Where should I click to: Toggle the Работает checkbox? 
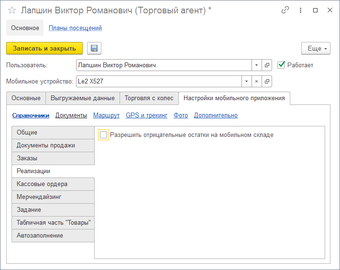tap(281, 65)
